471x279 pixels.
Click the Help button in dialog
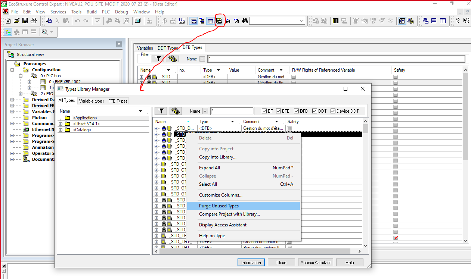coord(350,263)
